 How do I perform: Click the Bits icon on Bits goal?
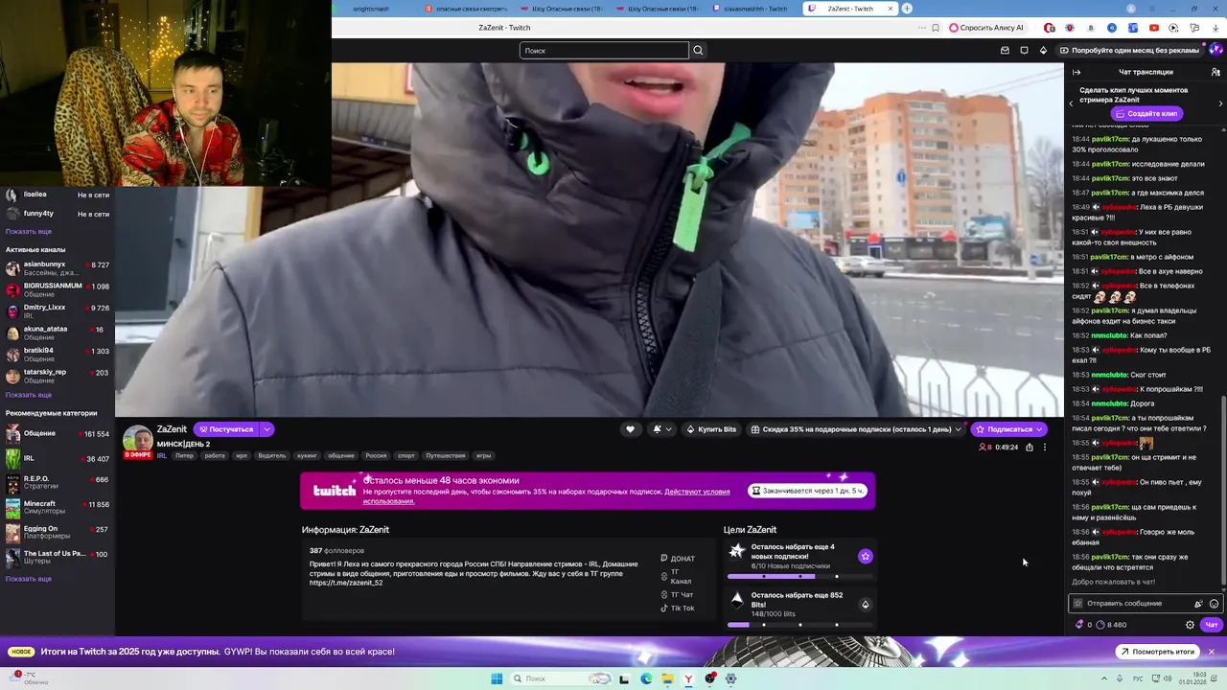click(x=866, y=605)
